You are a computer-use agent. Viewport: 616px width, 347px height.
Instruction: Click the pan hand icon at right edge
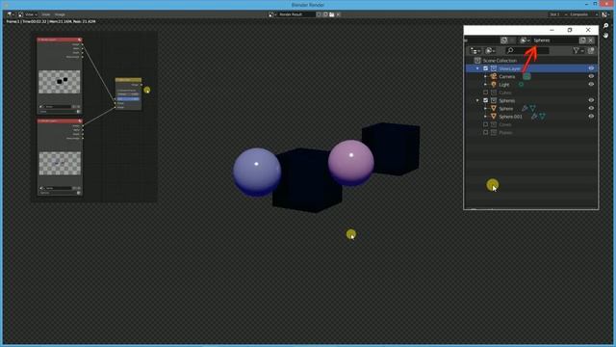tap(605, 36)
